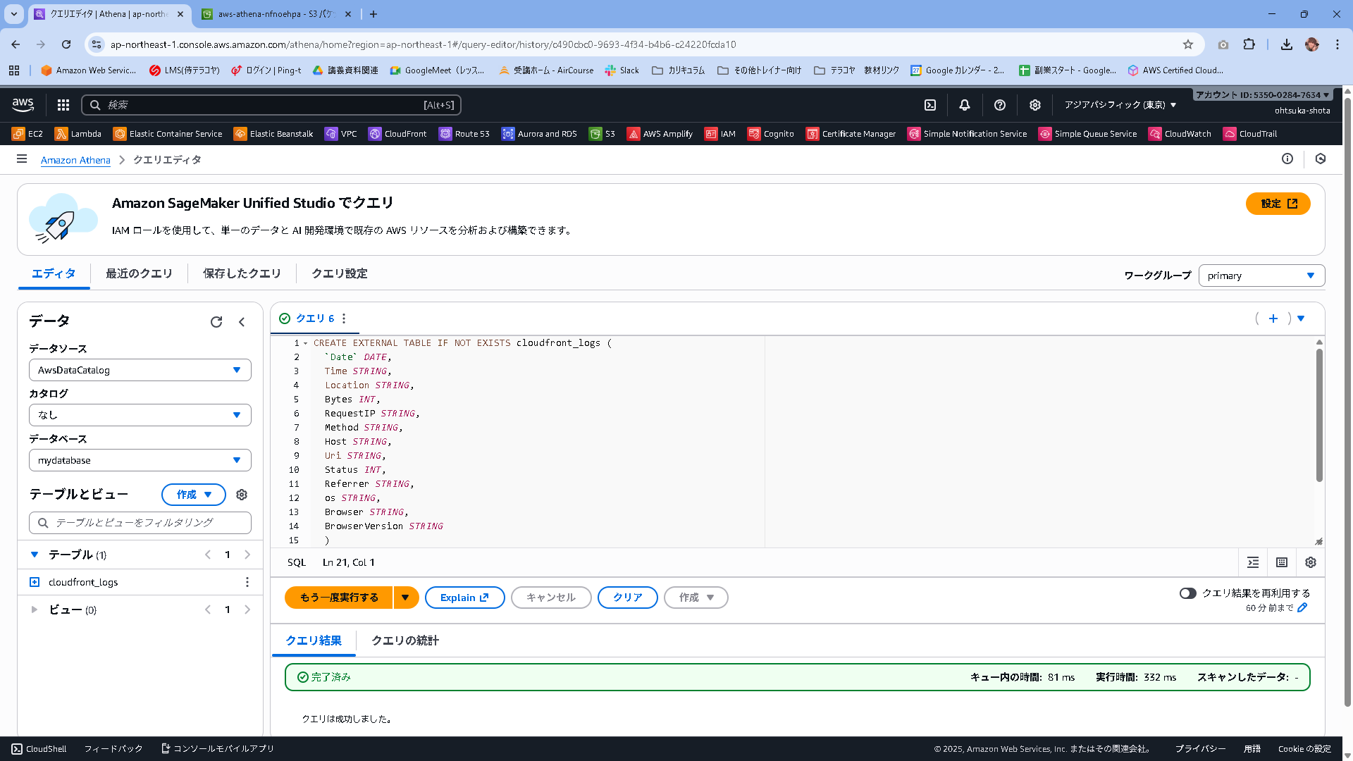Open notifications bell icon

click(x=965, y=105)
